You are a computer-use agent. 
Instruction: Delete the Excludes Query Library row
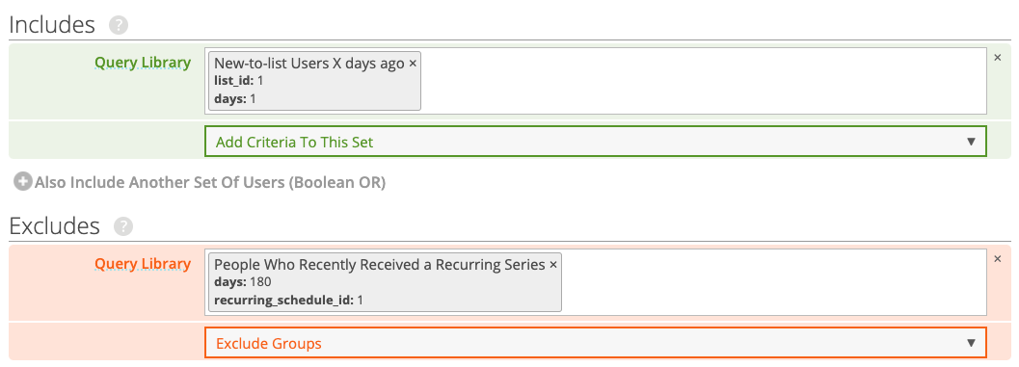pos(998,258)
